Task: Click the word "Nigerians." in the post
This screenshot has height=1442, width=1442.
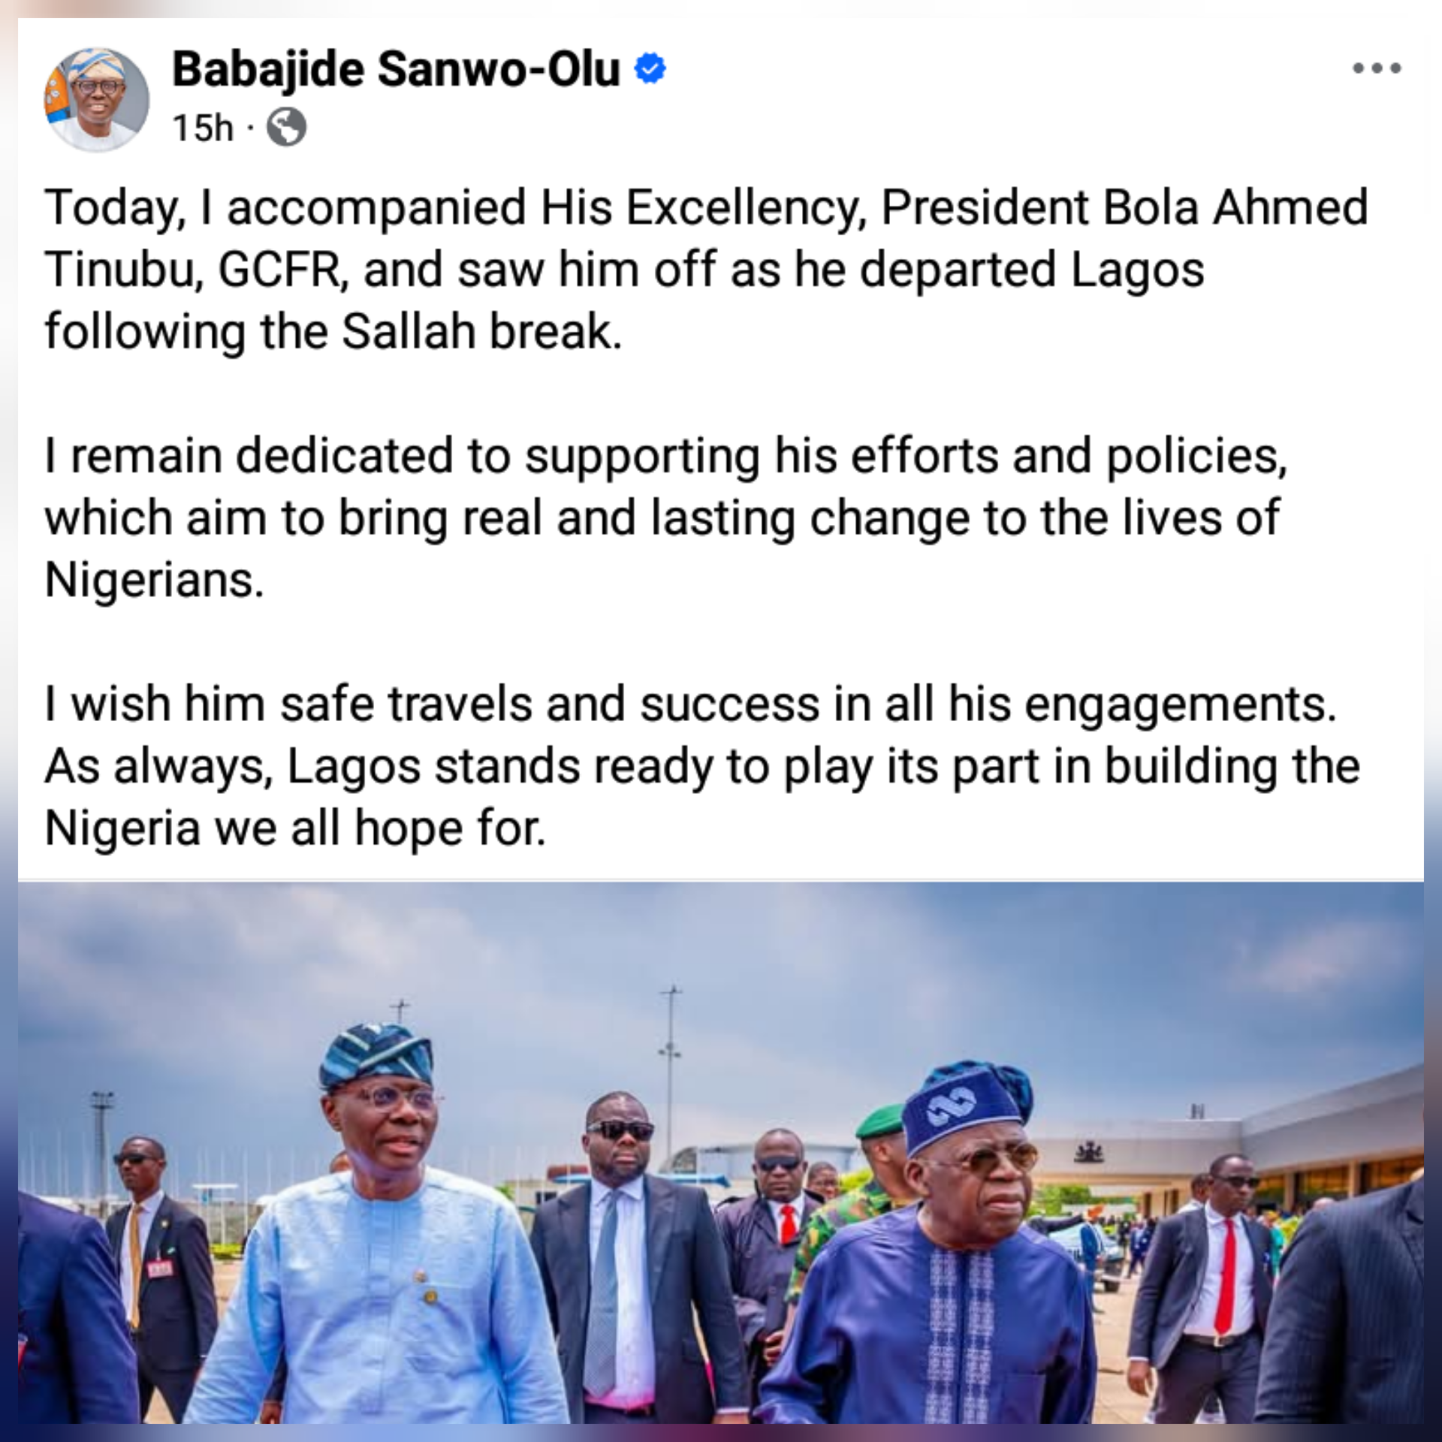Action: pyautogui.click(x=154, y=580)
